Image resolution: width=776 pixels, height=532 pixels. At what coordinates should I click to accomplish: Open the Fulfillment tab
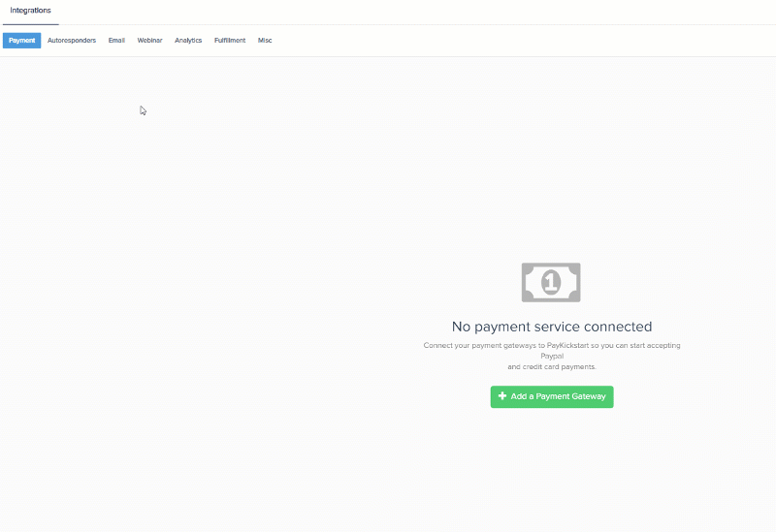click(230, 41)
